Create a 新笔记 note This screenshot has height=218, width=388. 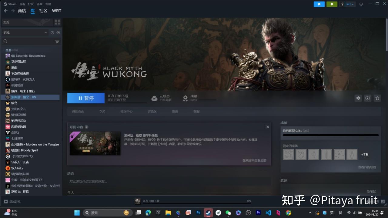[371, 191]
